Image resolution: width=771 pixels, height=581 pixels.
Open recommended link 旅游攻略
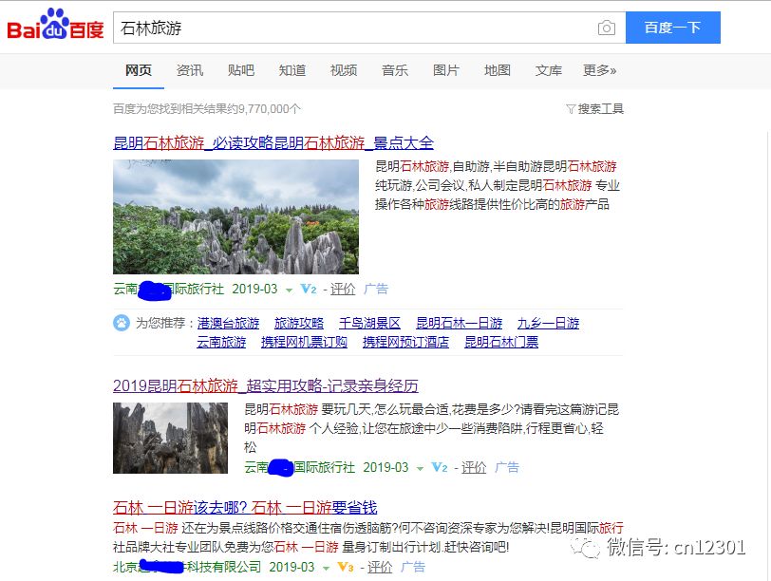(299, 323)
